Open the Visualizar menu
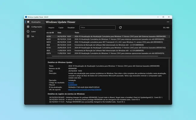 (x=71, y=28)
